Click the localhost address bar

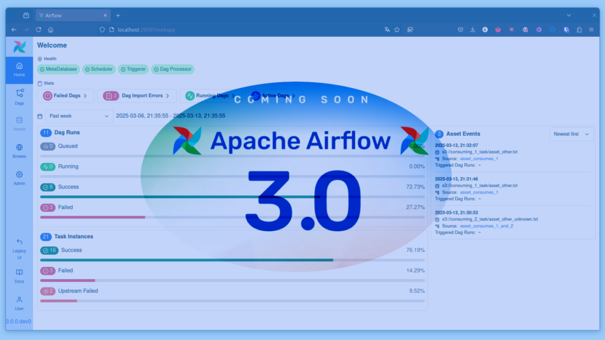(x=239, y=30)
